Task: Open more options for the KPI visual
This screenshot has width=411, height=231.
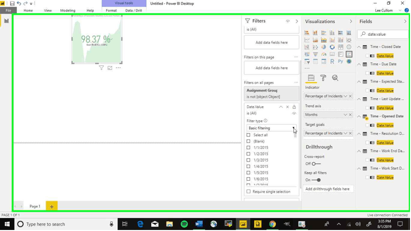Action: (118, 68)
